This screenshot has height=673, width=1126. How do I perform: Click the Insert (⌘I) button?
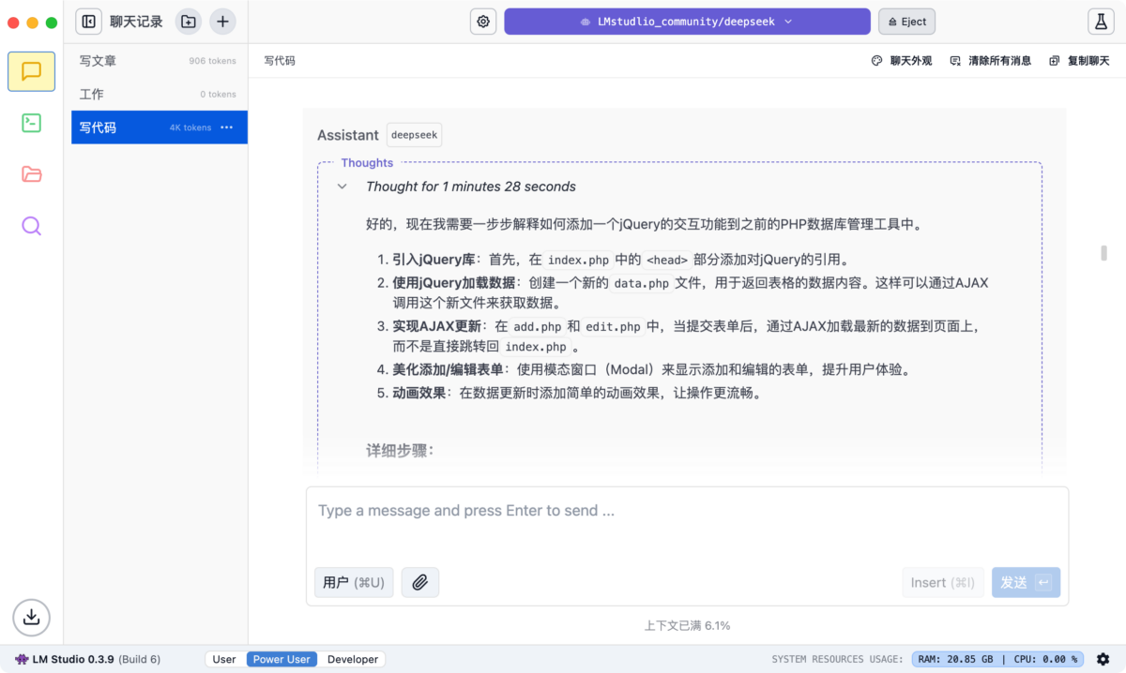point(943,582)
